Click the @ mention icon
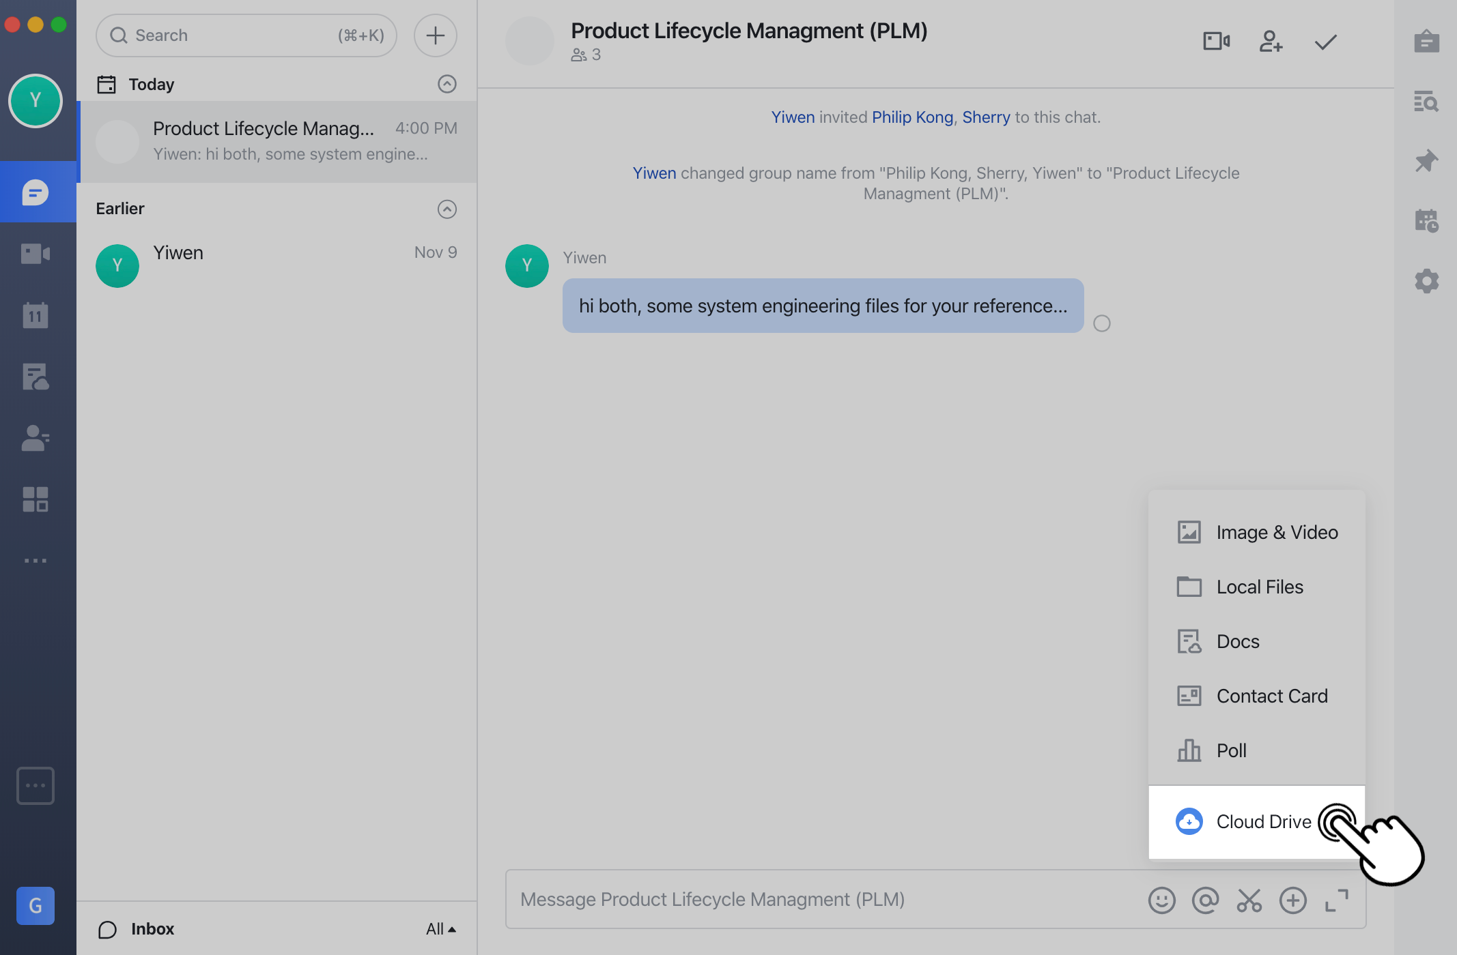This screenshot has width=1457, height=955. point(1205,900)
